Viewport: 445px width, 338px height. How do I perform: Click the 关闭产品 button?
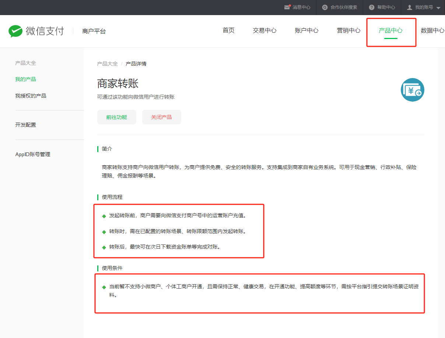[x=161, y=117]
